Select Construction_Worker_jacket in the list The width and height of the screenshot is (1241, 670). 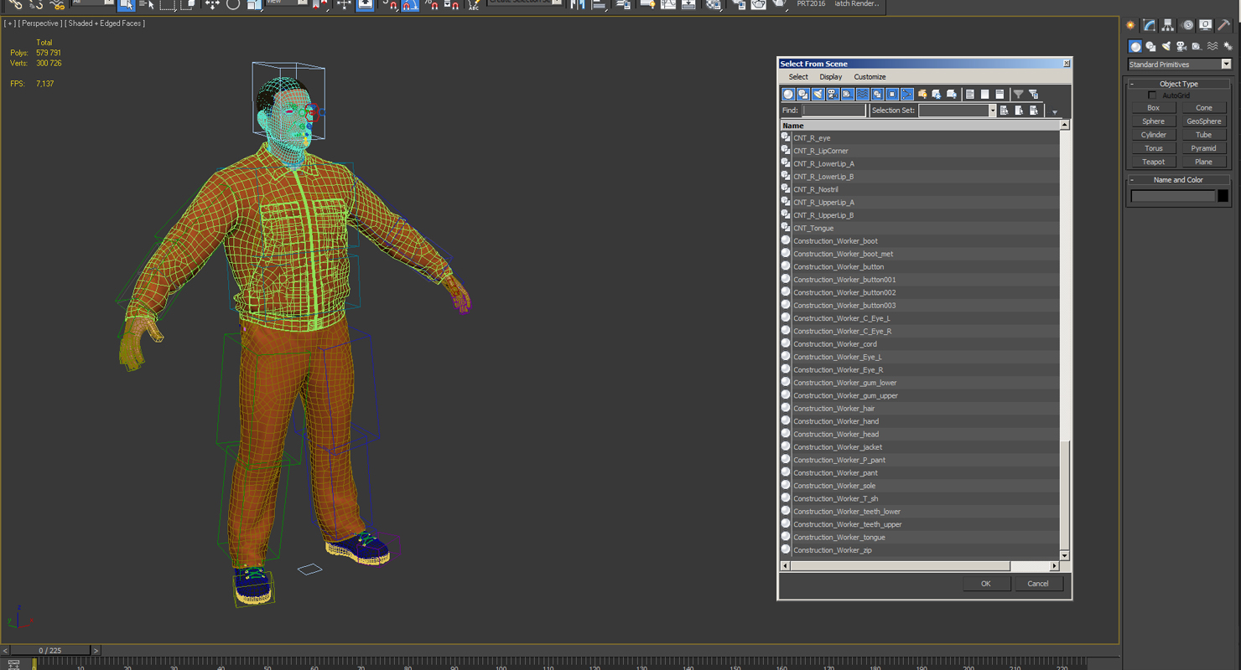click(920, 447)
